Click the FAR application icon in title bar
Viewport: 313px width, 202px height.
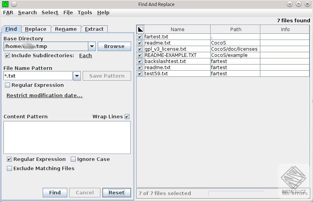pos(5,4)
